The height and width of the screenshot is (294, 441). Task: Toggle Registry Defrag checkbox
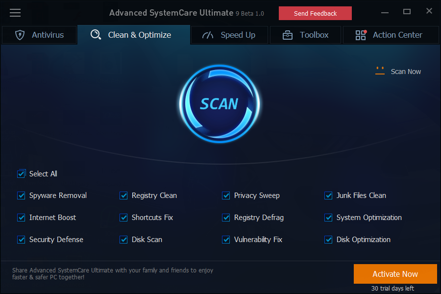226,218
